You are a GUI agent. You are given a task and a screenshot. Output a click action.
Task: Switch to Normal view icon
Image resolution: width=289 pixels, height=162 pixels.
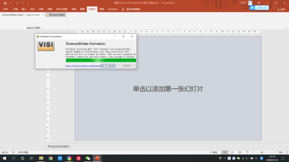[x=225, y=152]
